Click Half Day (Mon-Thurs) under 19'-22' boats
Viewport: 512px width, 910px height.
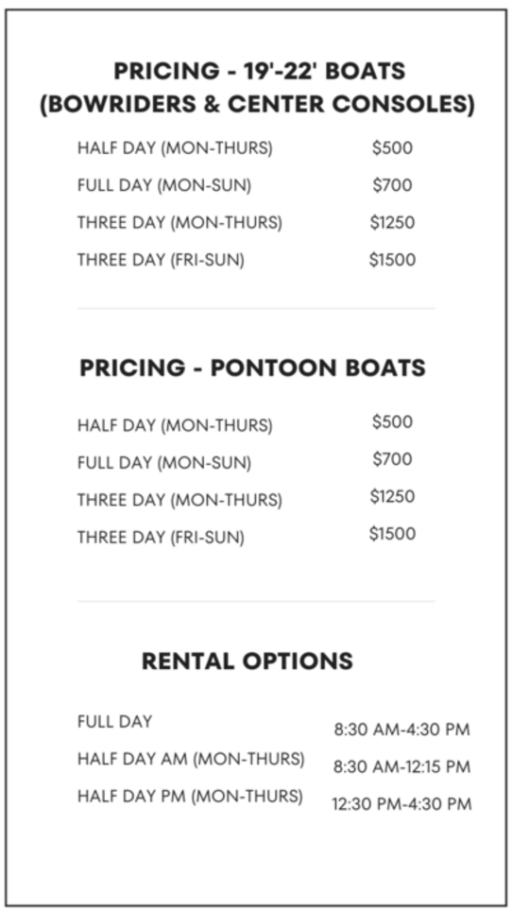coord(175,148)
